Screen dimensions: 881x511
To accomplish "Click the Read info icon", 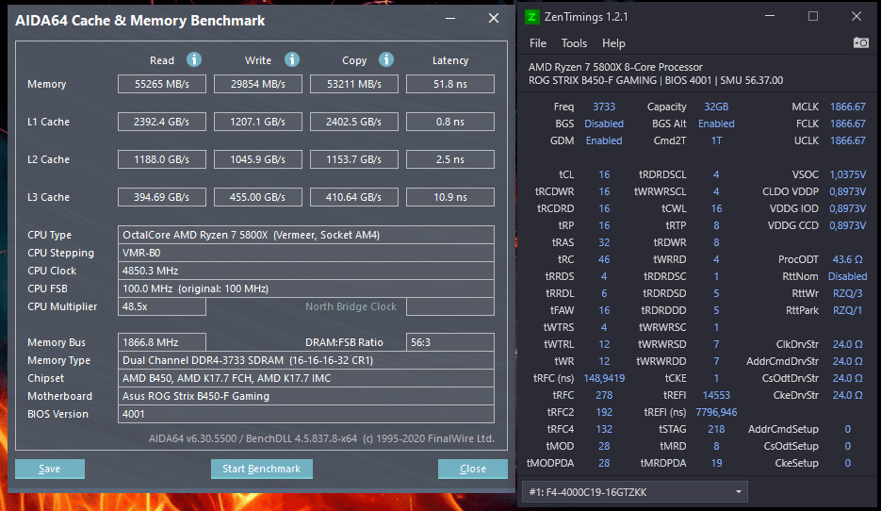I will tap(194, 59).
